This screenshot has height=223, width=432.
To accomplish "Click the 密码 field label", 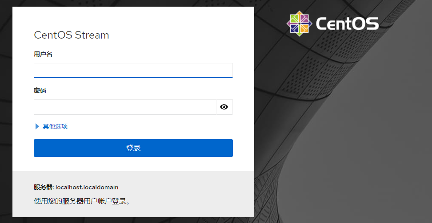I will click(x=40, y=90).
